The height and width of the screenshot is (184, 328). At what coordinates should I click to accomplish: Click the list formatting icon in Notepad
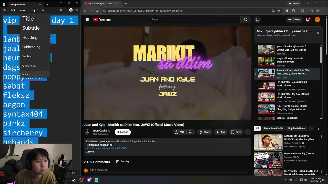click(43, 10)
